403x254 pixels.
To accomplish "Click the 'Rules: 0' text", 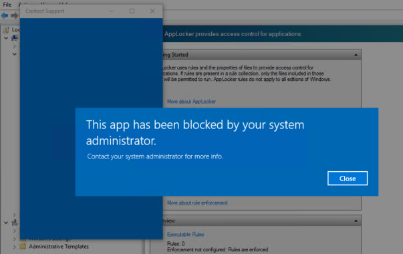I will [176, 244].
